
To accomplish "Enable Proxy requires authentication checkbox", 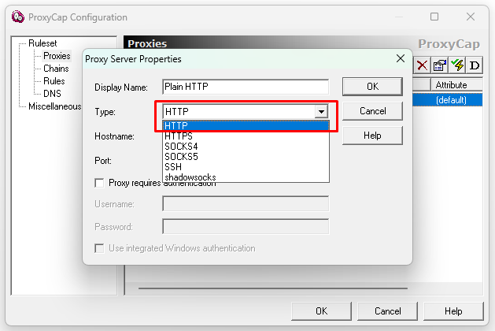I will pyautogui.click(x=99, y=183).
